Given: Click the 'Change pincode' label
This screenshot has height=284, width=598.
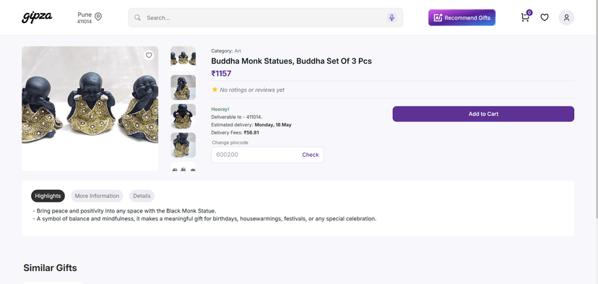Looking at the screenshot, I should pos(230,142).
